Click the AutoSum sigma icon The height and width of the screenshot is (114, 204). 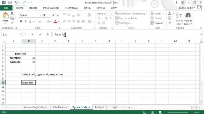coord(170,13)
